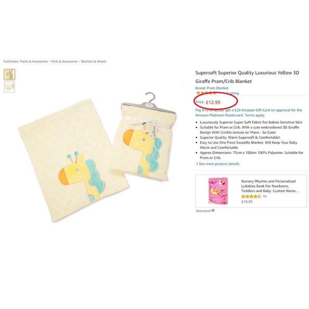Expand See more product details
Image resolution: width=309 pixels, height=309 pixels.
[x=219, y=164]
